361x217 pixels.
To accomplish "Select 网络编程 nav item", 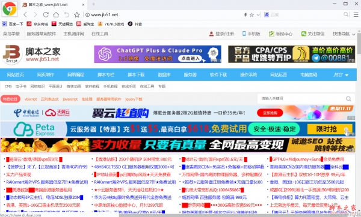I will (76, 75).
